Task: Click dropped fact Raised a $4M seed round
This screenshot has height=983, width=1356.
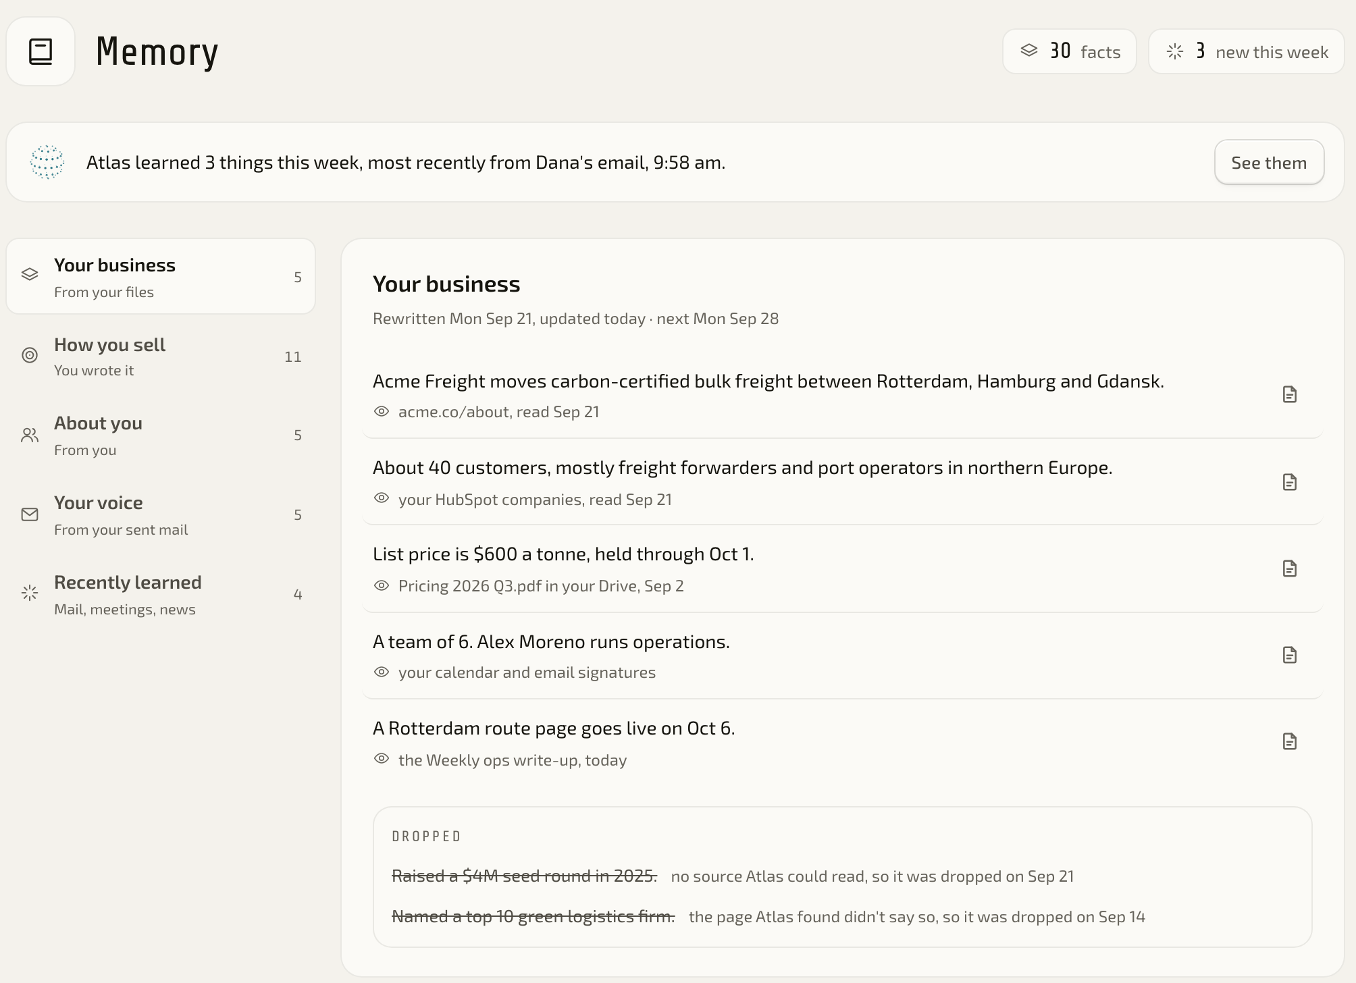Action: 524,876
